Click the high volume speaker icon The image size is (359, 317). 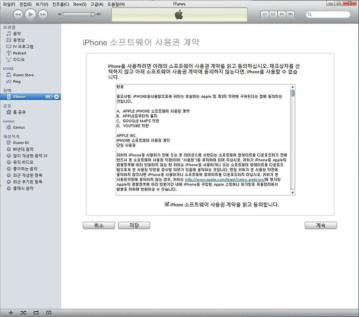[x=99, y=14]
